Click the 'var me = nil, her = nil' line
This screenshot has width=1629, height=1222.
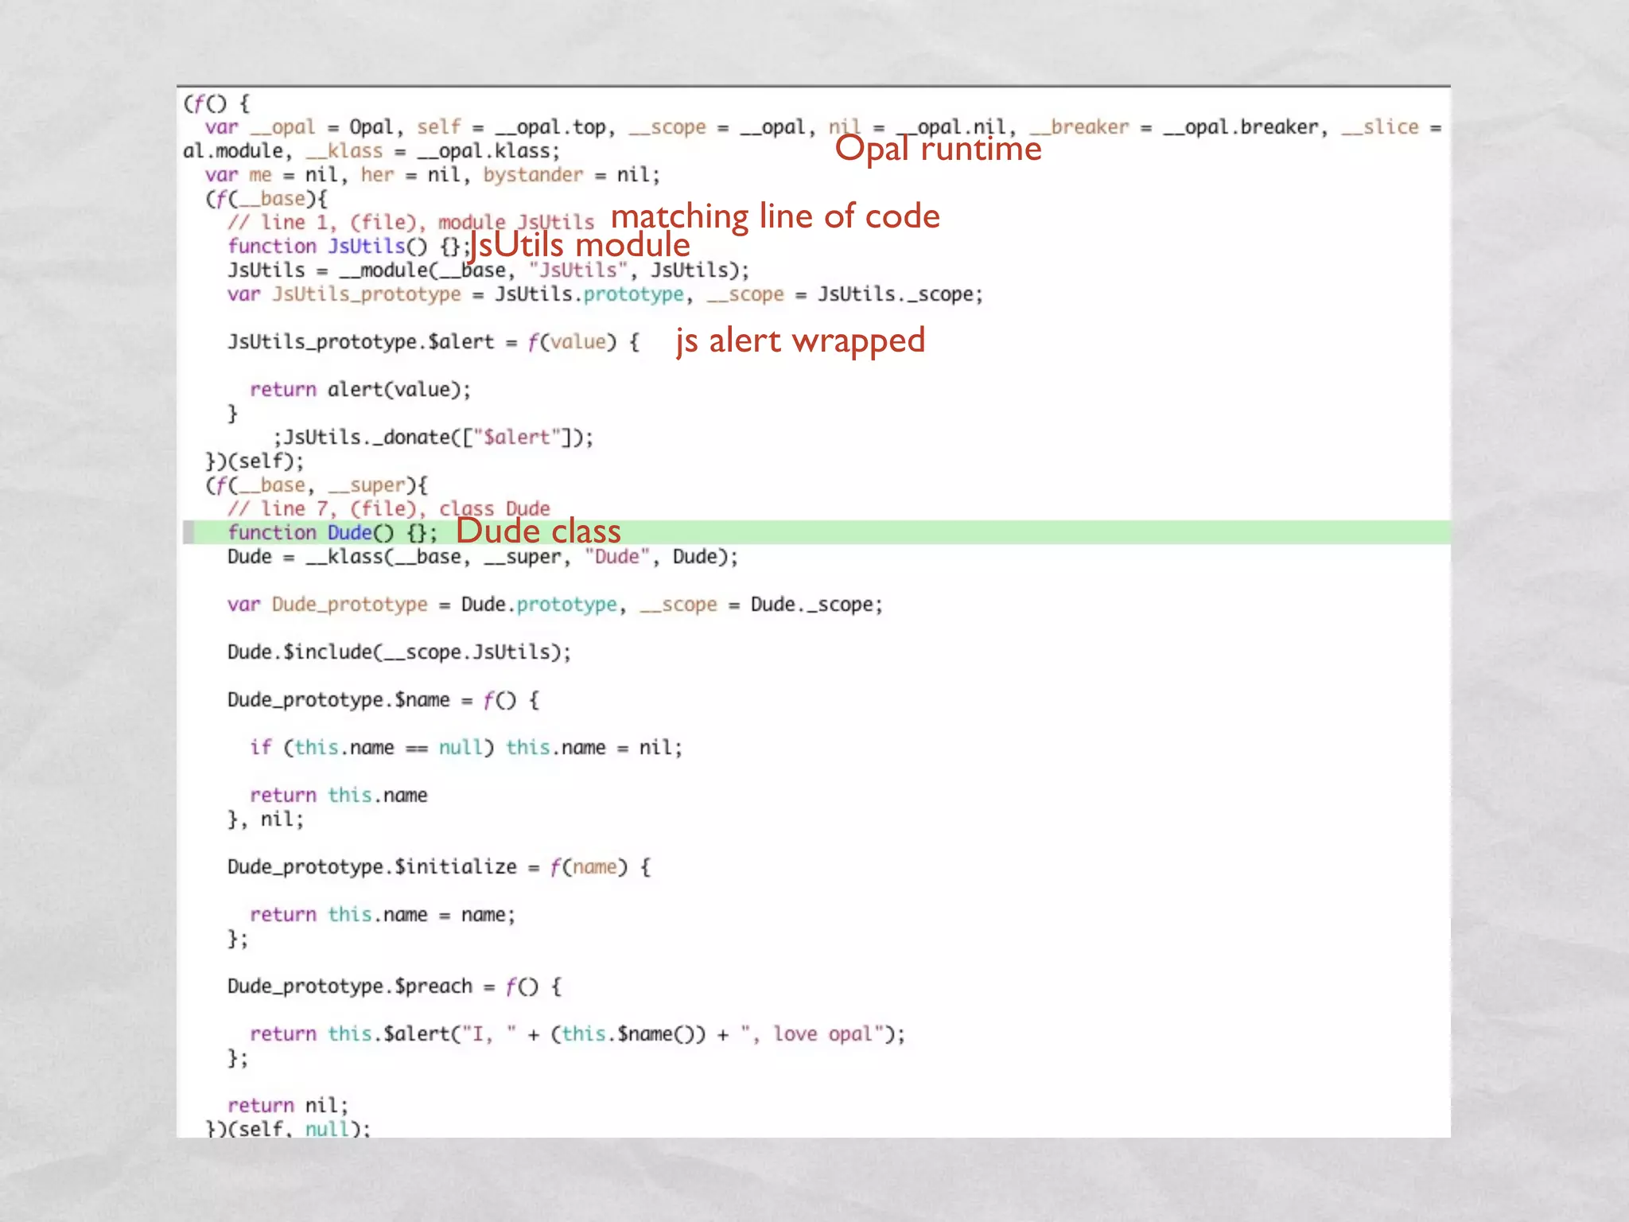pos(433,175)
